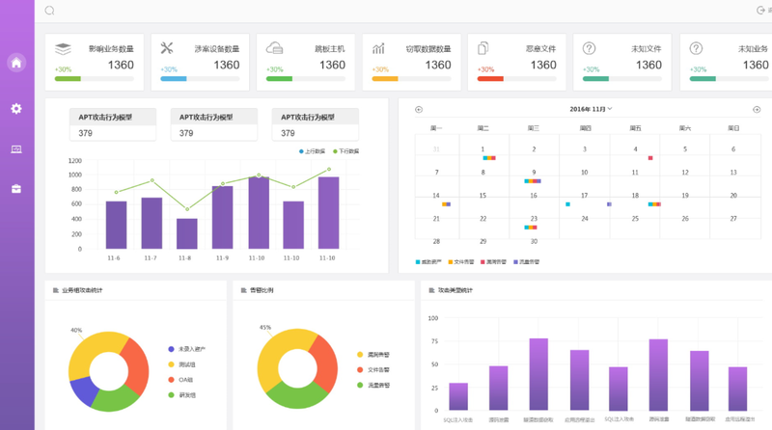The image size is (772, 430).
Task: Click the layers icon on 影响业务数量 card
Action: (63, 49)
